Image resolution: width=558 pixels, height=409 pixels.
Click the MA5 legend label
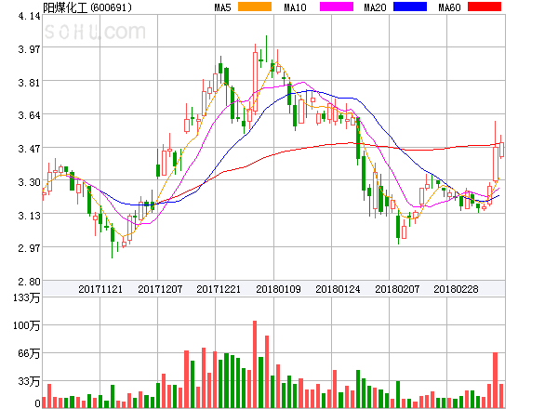coord(222,7)
